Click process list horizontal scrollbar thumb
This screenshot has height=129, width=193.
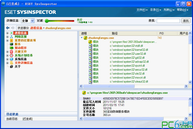109,86
